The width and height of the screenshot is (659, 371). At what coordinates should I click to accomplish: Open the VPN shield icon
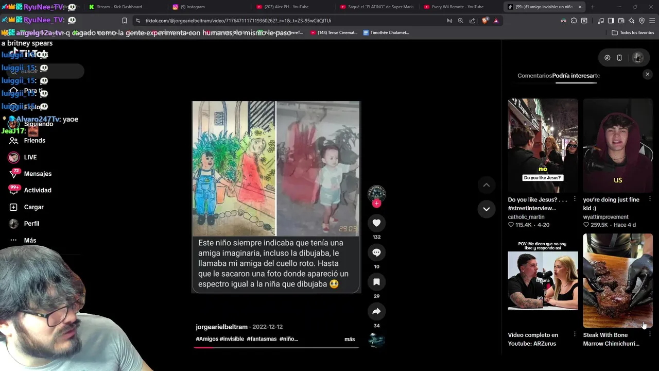tap(641, 21)
